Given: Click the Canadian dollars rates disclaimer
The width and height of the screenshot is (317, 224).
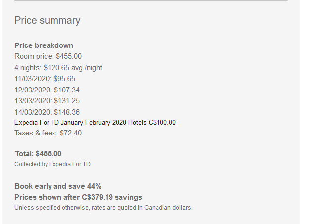Looking at the screenshot, I should pos(103,208).
